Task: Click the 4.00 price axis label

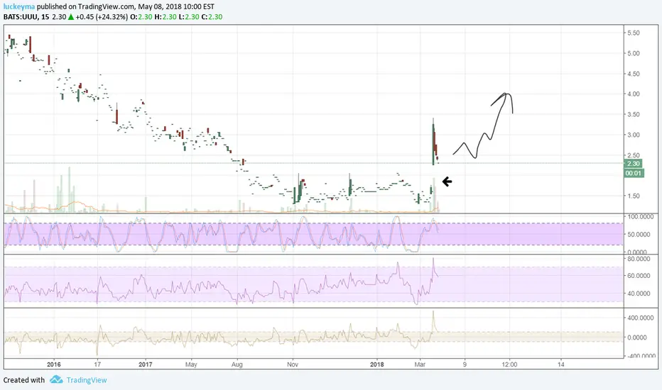Action: (x=634, y=94)
